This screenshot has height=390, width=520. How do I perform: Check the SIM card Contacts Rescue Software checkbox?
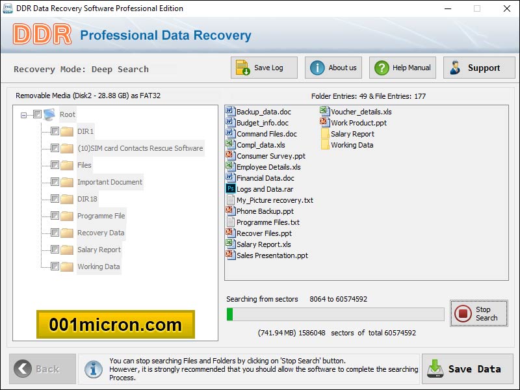coord(55,148)
